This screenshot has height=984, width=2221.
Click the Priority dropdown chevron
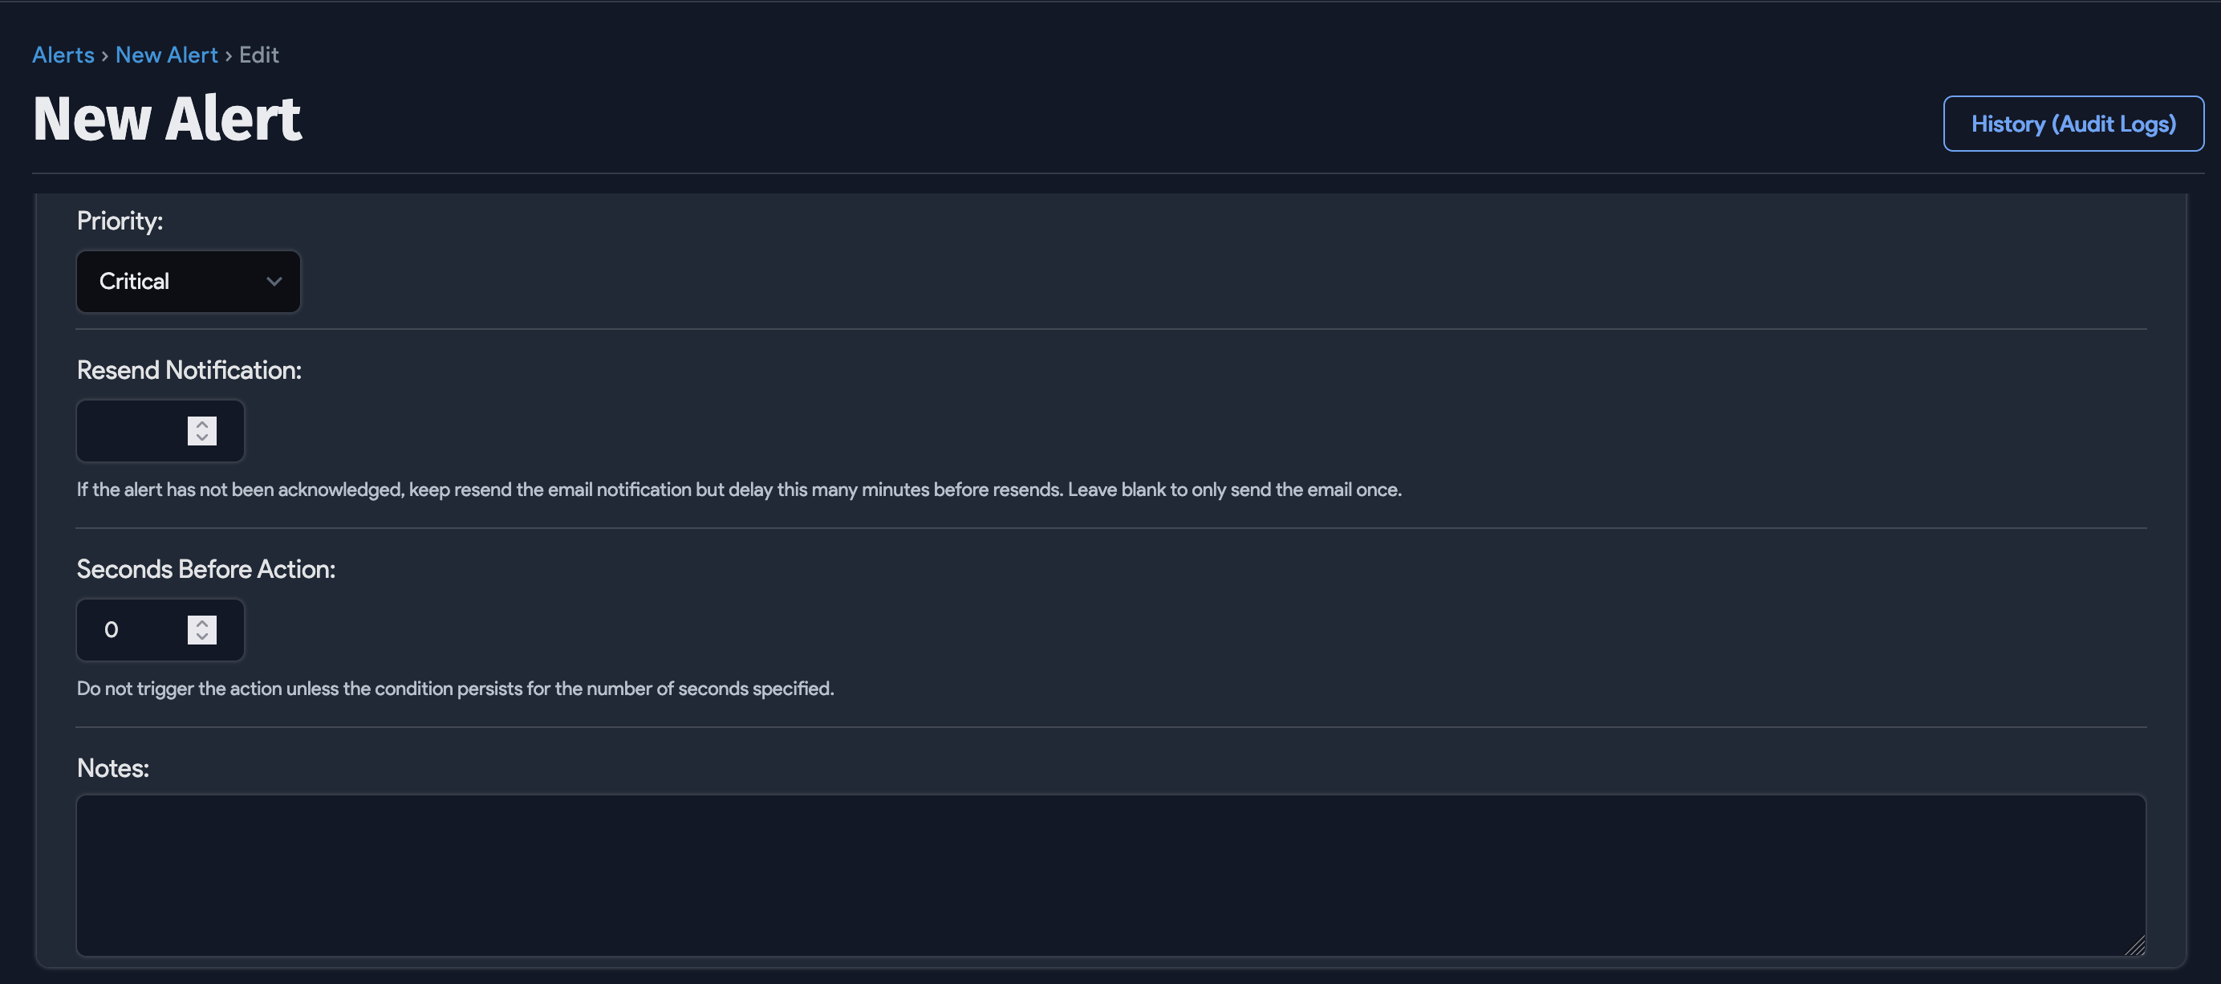click(x=273, y=281)
